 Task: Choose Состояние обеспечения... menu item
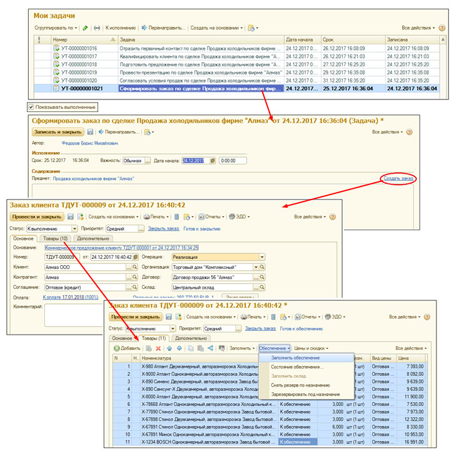pyautogui.click(x=306, y=367)
